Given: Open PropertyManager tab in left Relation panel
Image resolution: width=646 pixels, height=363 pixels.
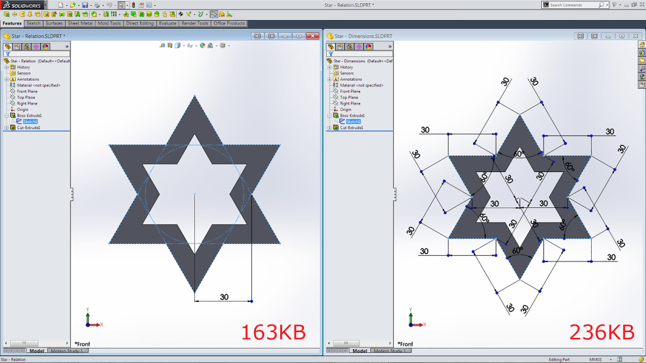Looking at the screenshot, I should tap(17, 47).
